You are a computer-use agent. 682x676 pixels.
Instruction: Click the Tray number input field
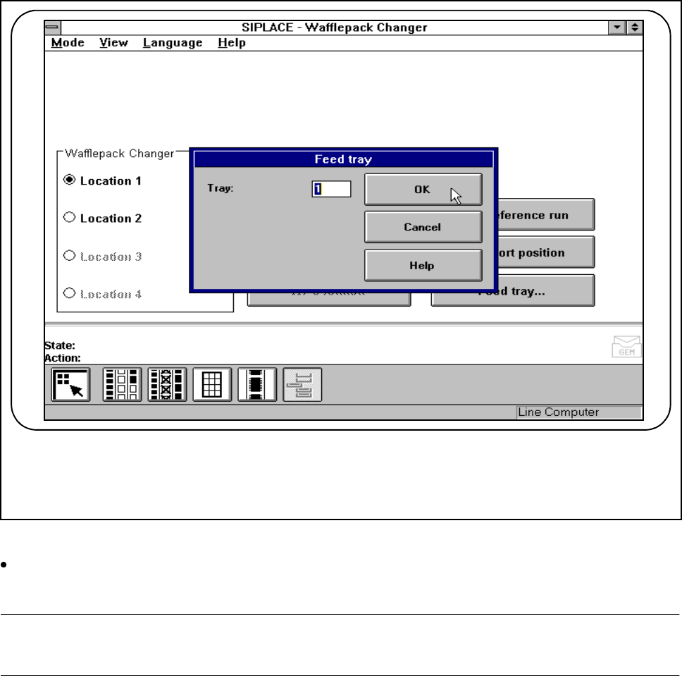(x=331, y=189)
